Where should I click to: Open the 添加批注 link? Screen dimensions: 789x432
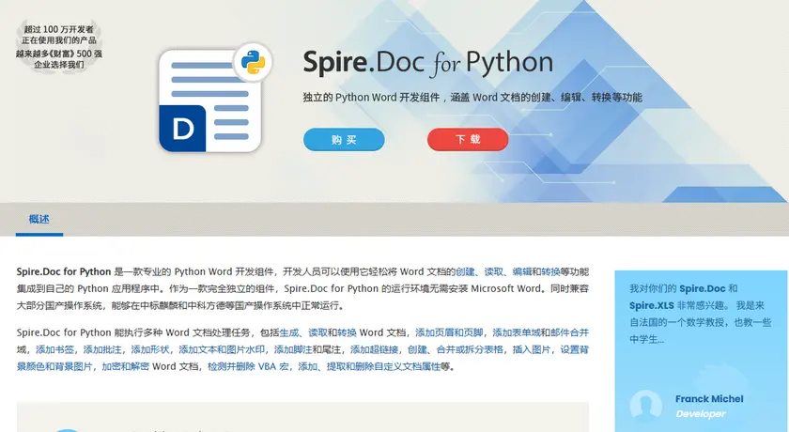click(x=102, y=349)
